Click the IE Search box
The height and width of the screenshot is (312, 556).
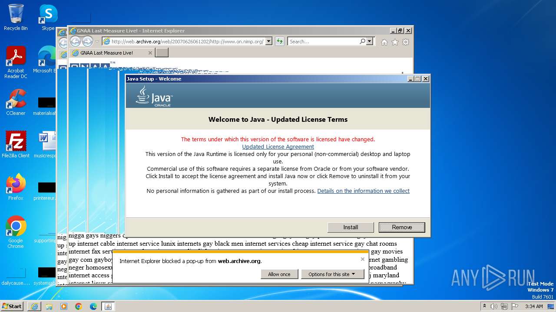[324, 42]
